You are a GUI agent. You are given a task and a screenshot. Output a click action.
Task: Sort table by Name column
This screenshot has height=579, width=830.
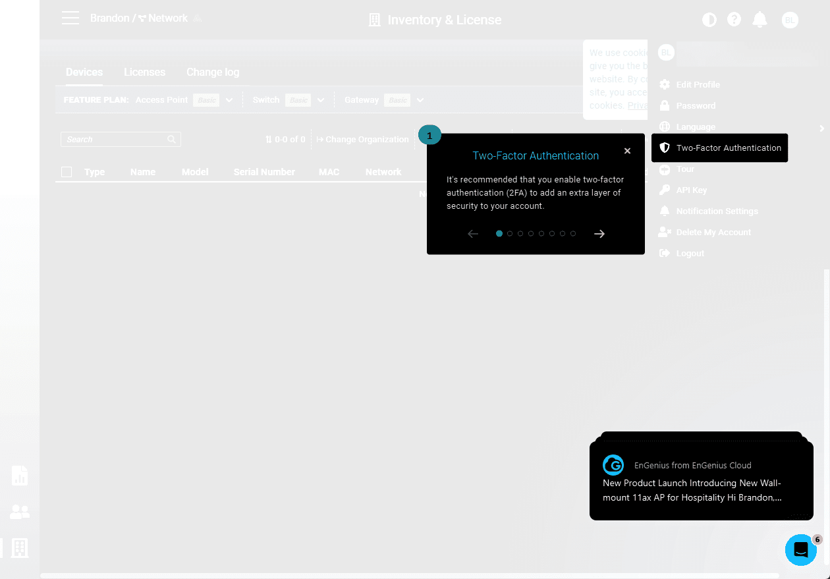click(x=143, y=172)
